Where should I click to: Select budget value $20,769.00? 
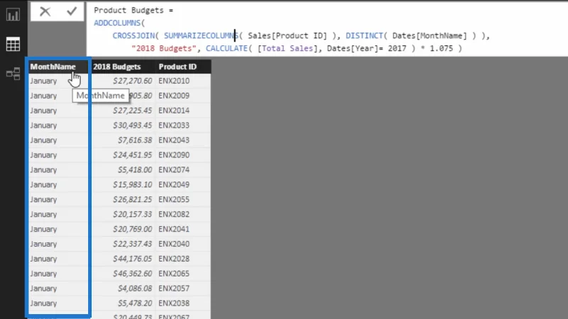click(132, 229)
